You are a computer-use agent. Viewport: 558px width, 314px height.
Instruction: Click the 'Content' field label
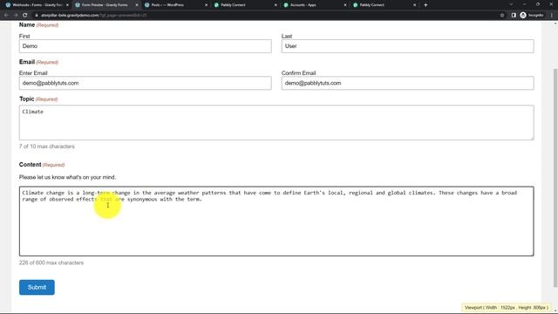coord(31,165)
